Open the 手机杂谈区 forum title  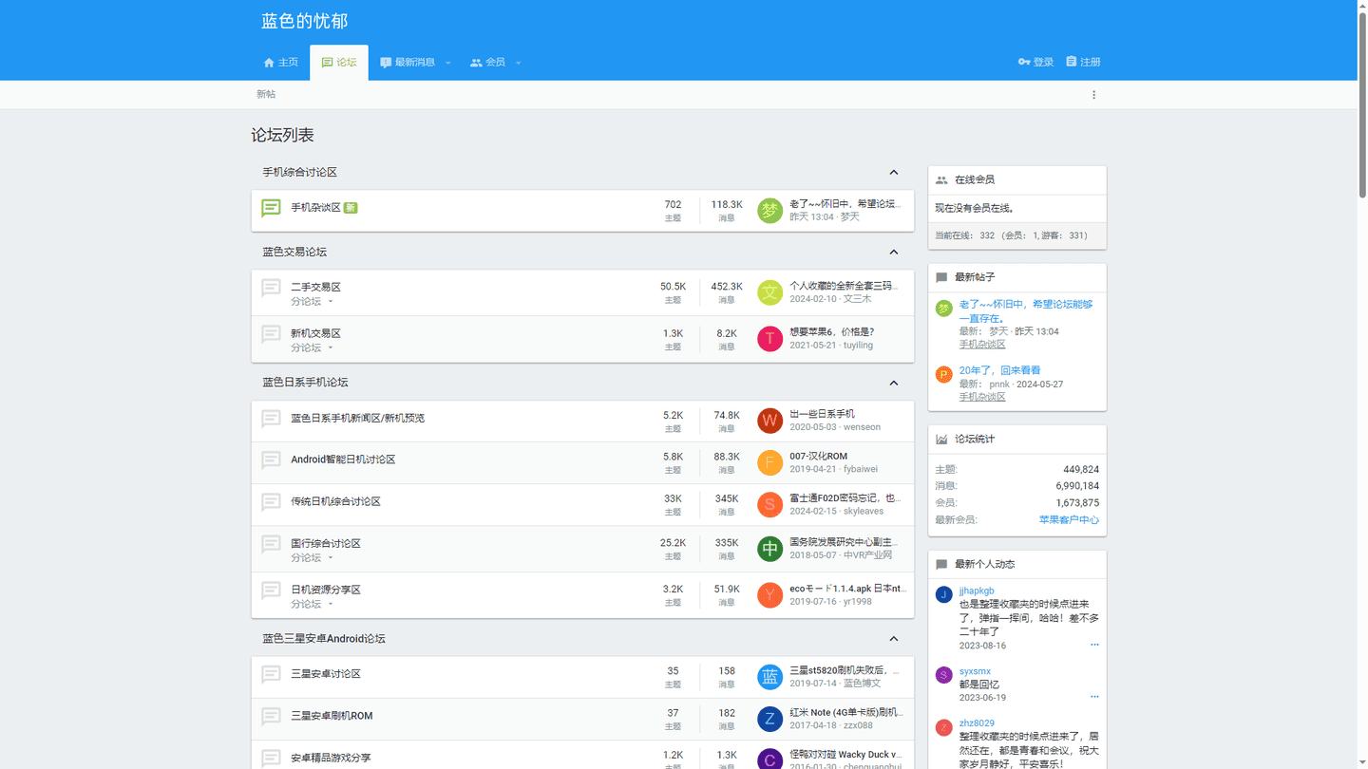click(315, 208)
